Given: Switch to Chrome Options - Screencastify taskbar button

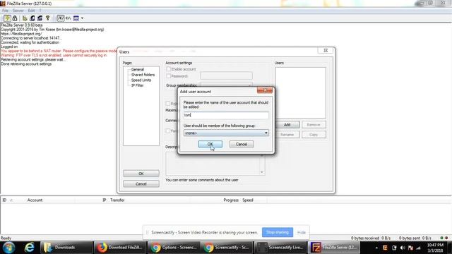Looking at the screenshot, I should pyautogui.click(x=174, y=248).
